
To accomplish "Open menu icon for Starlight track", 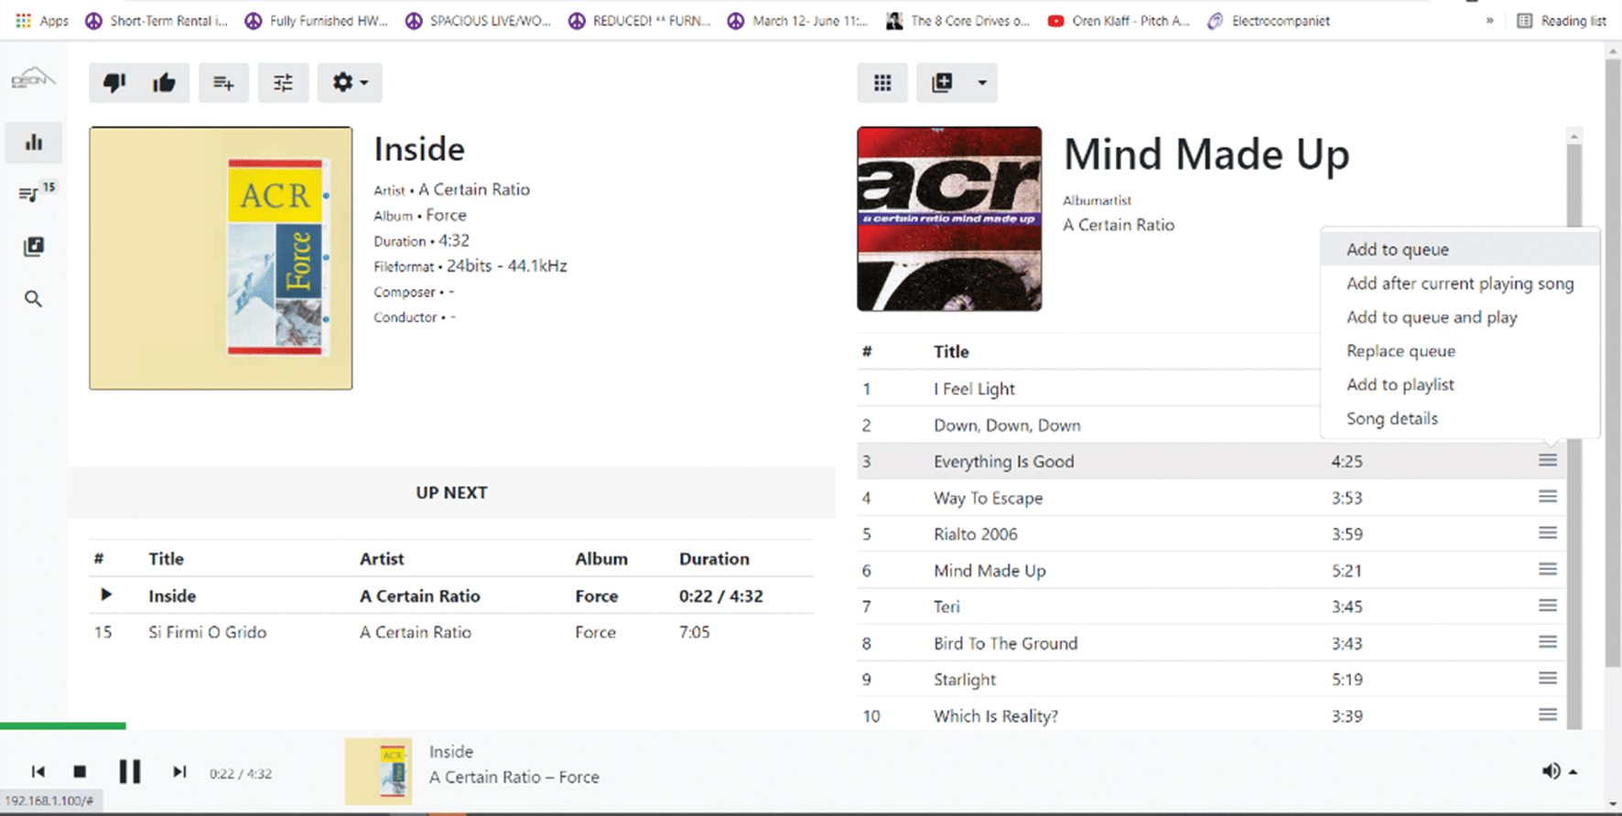I will [x=1548, y=679].
